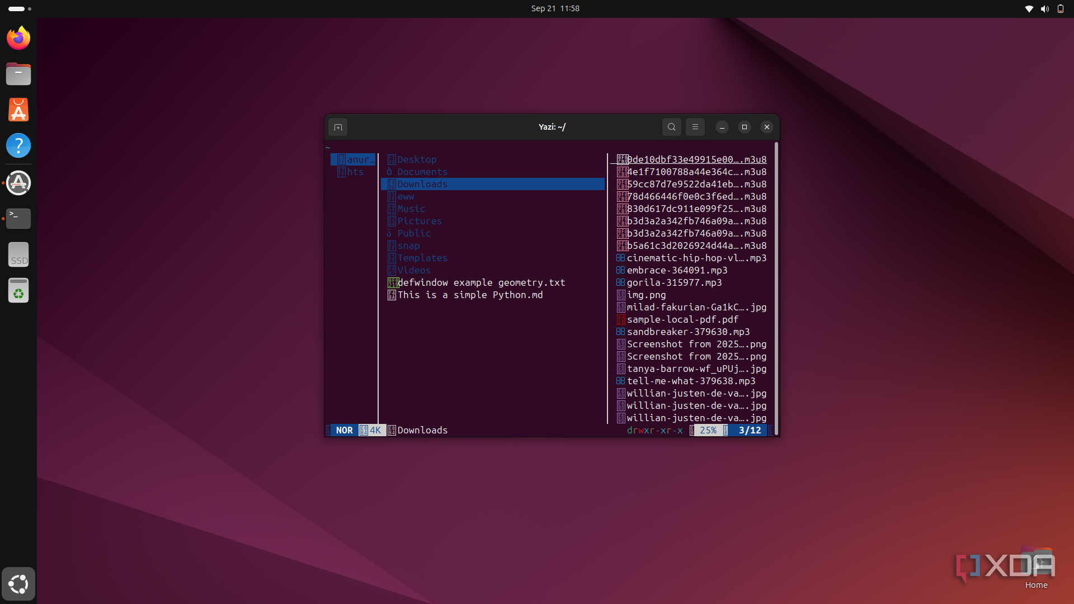Click the 3/12 position indicator in status bar
The width and height of the screenshot is (1074, 604).
point(750,430)
